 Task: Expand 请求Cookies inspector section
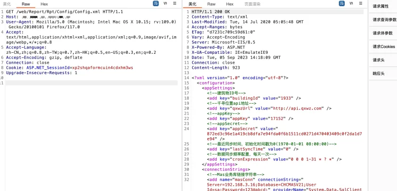(383, 47)
